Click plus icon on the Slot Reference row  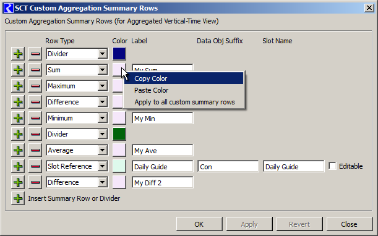tap(18, 166)
